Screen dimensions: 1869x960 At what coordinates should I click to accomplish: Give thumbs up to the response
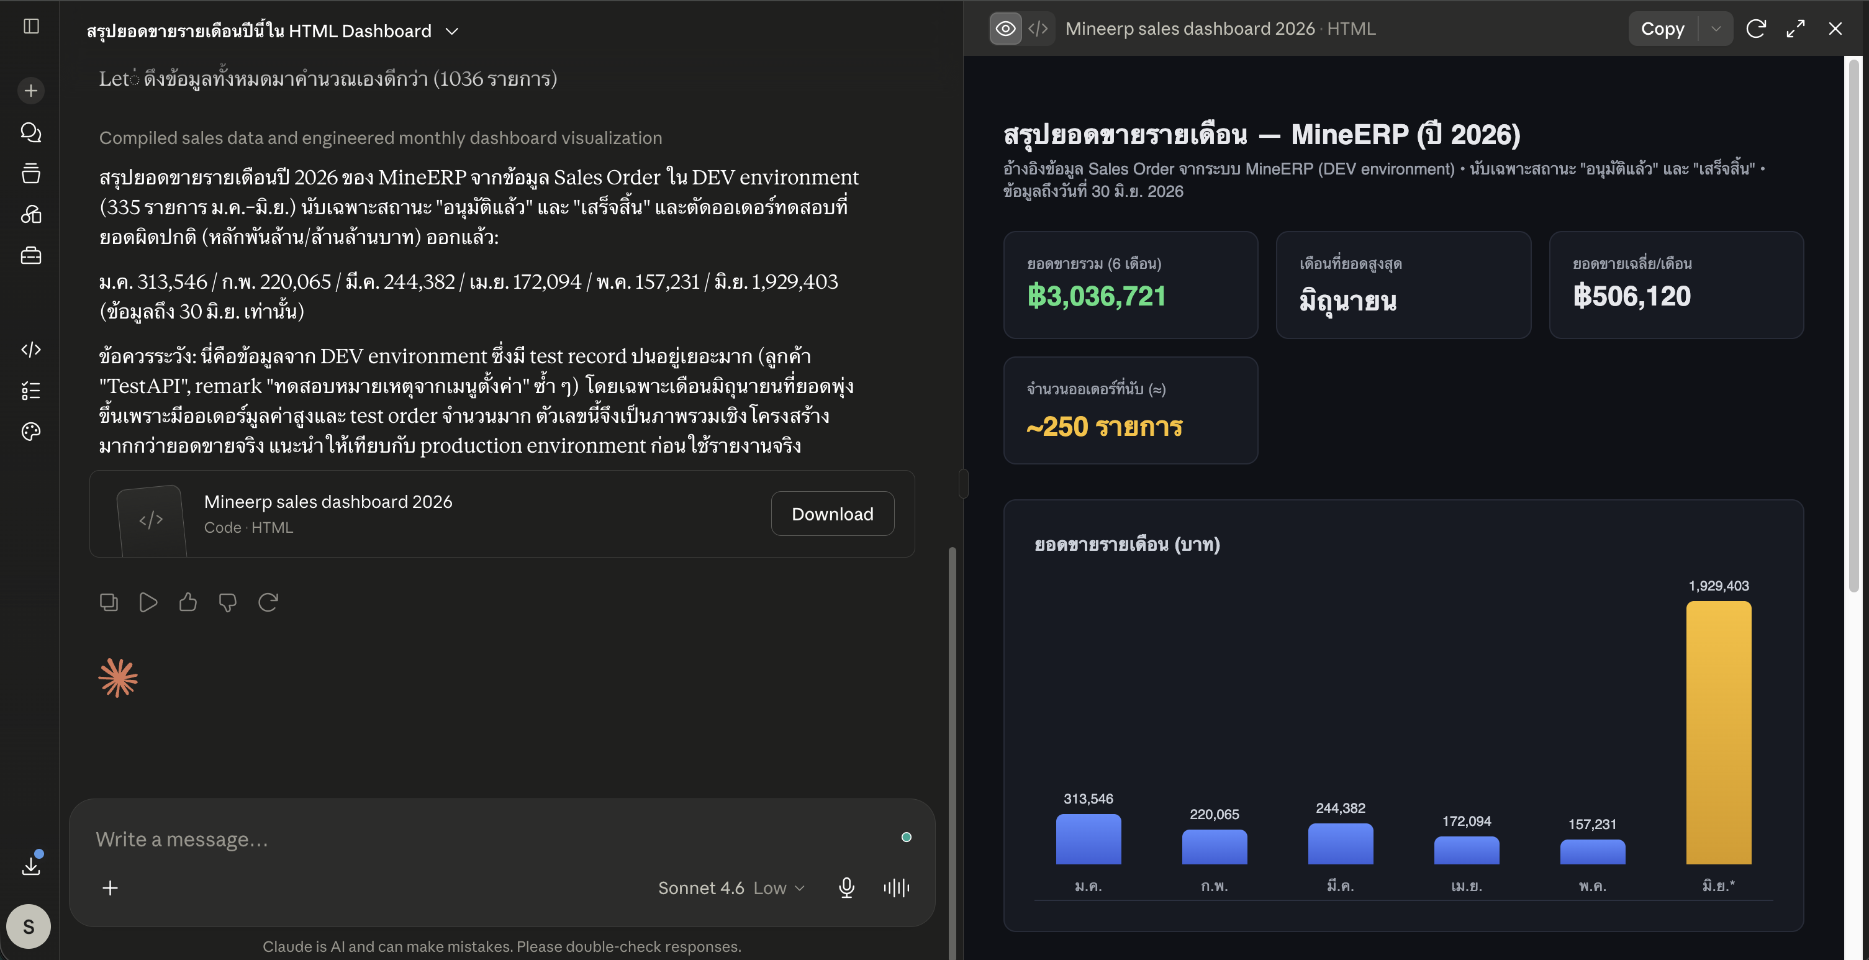point(188,602)
